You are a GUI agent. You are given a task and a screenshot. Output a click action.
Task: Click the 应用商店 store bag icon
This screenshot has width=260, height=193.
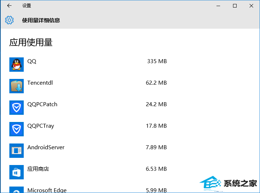coord(17,172)
